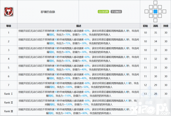
Task: Click cost value 29 in level 7 row
Action: tap(156, 85)
